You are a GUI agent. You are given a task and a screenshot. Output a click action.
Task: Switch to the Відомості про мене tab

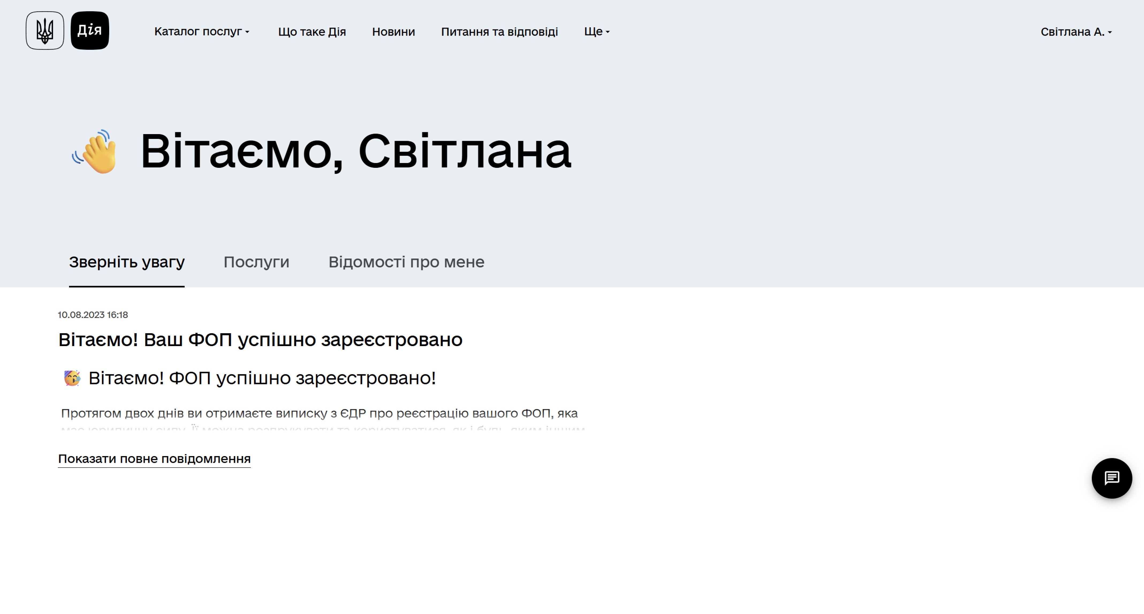coord(406,262)
